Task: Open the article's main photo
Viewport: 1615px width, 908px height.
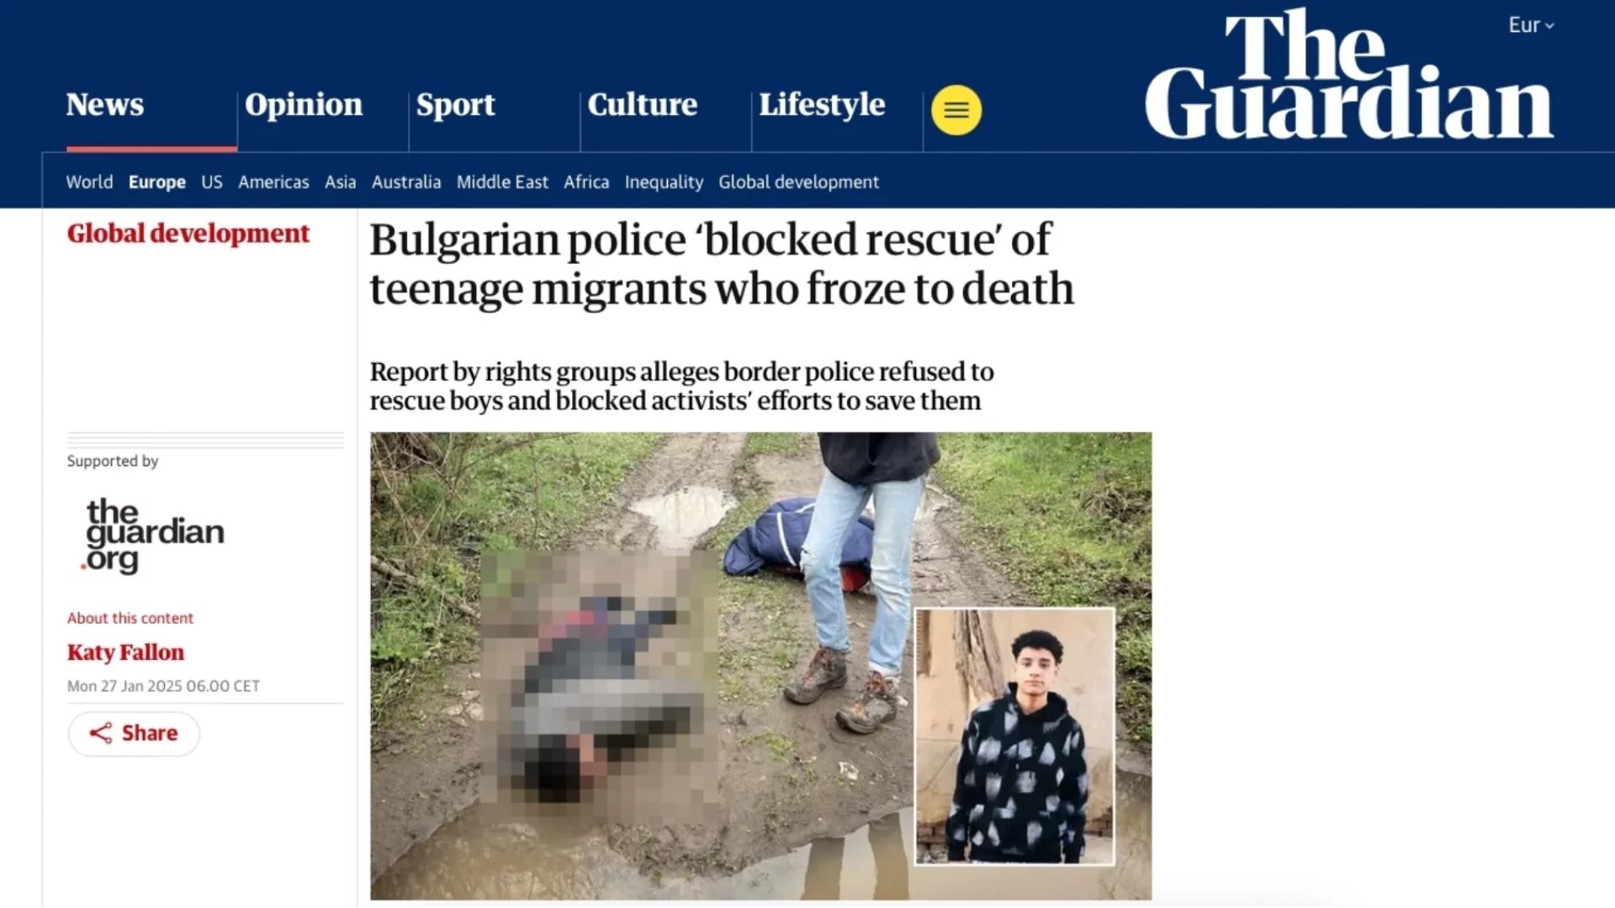Action: point(761,666)
